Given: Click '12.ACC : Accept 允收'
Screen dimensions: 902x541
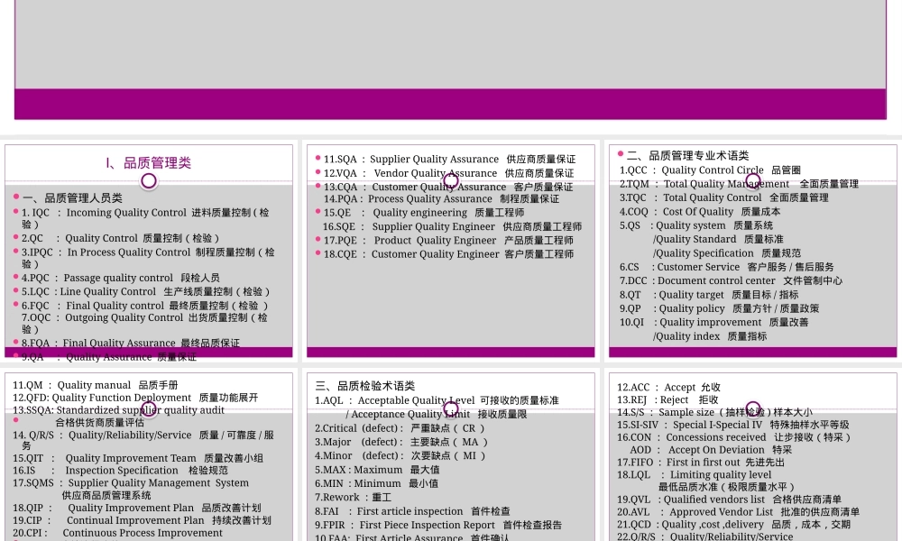Looking at the screenshot, I should pyautogui.click(x=668, y=388).
